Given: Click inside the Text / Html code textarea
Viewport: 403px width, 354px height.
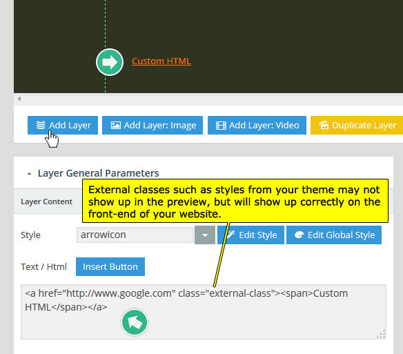Looking at the screenshot, I should (x=204, y=312).
